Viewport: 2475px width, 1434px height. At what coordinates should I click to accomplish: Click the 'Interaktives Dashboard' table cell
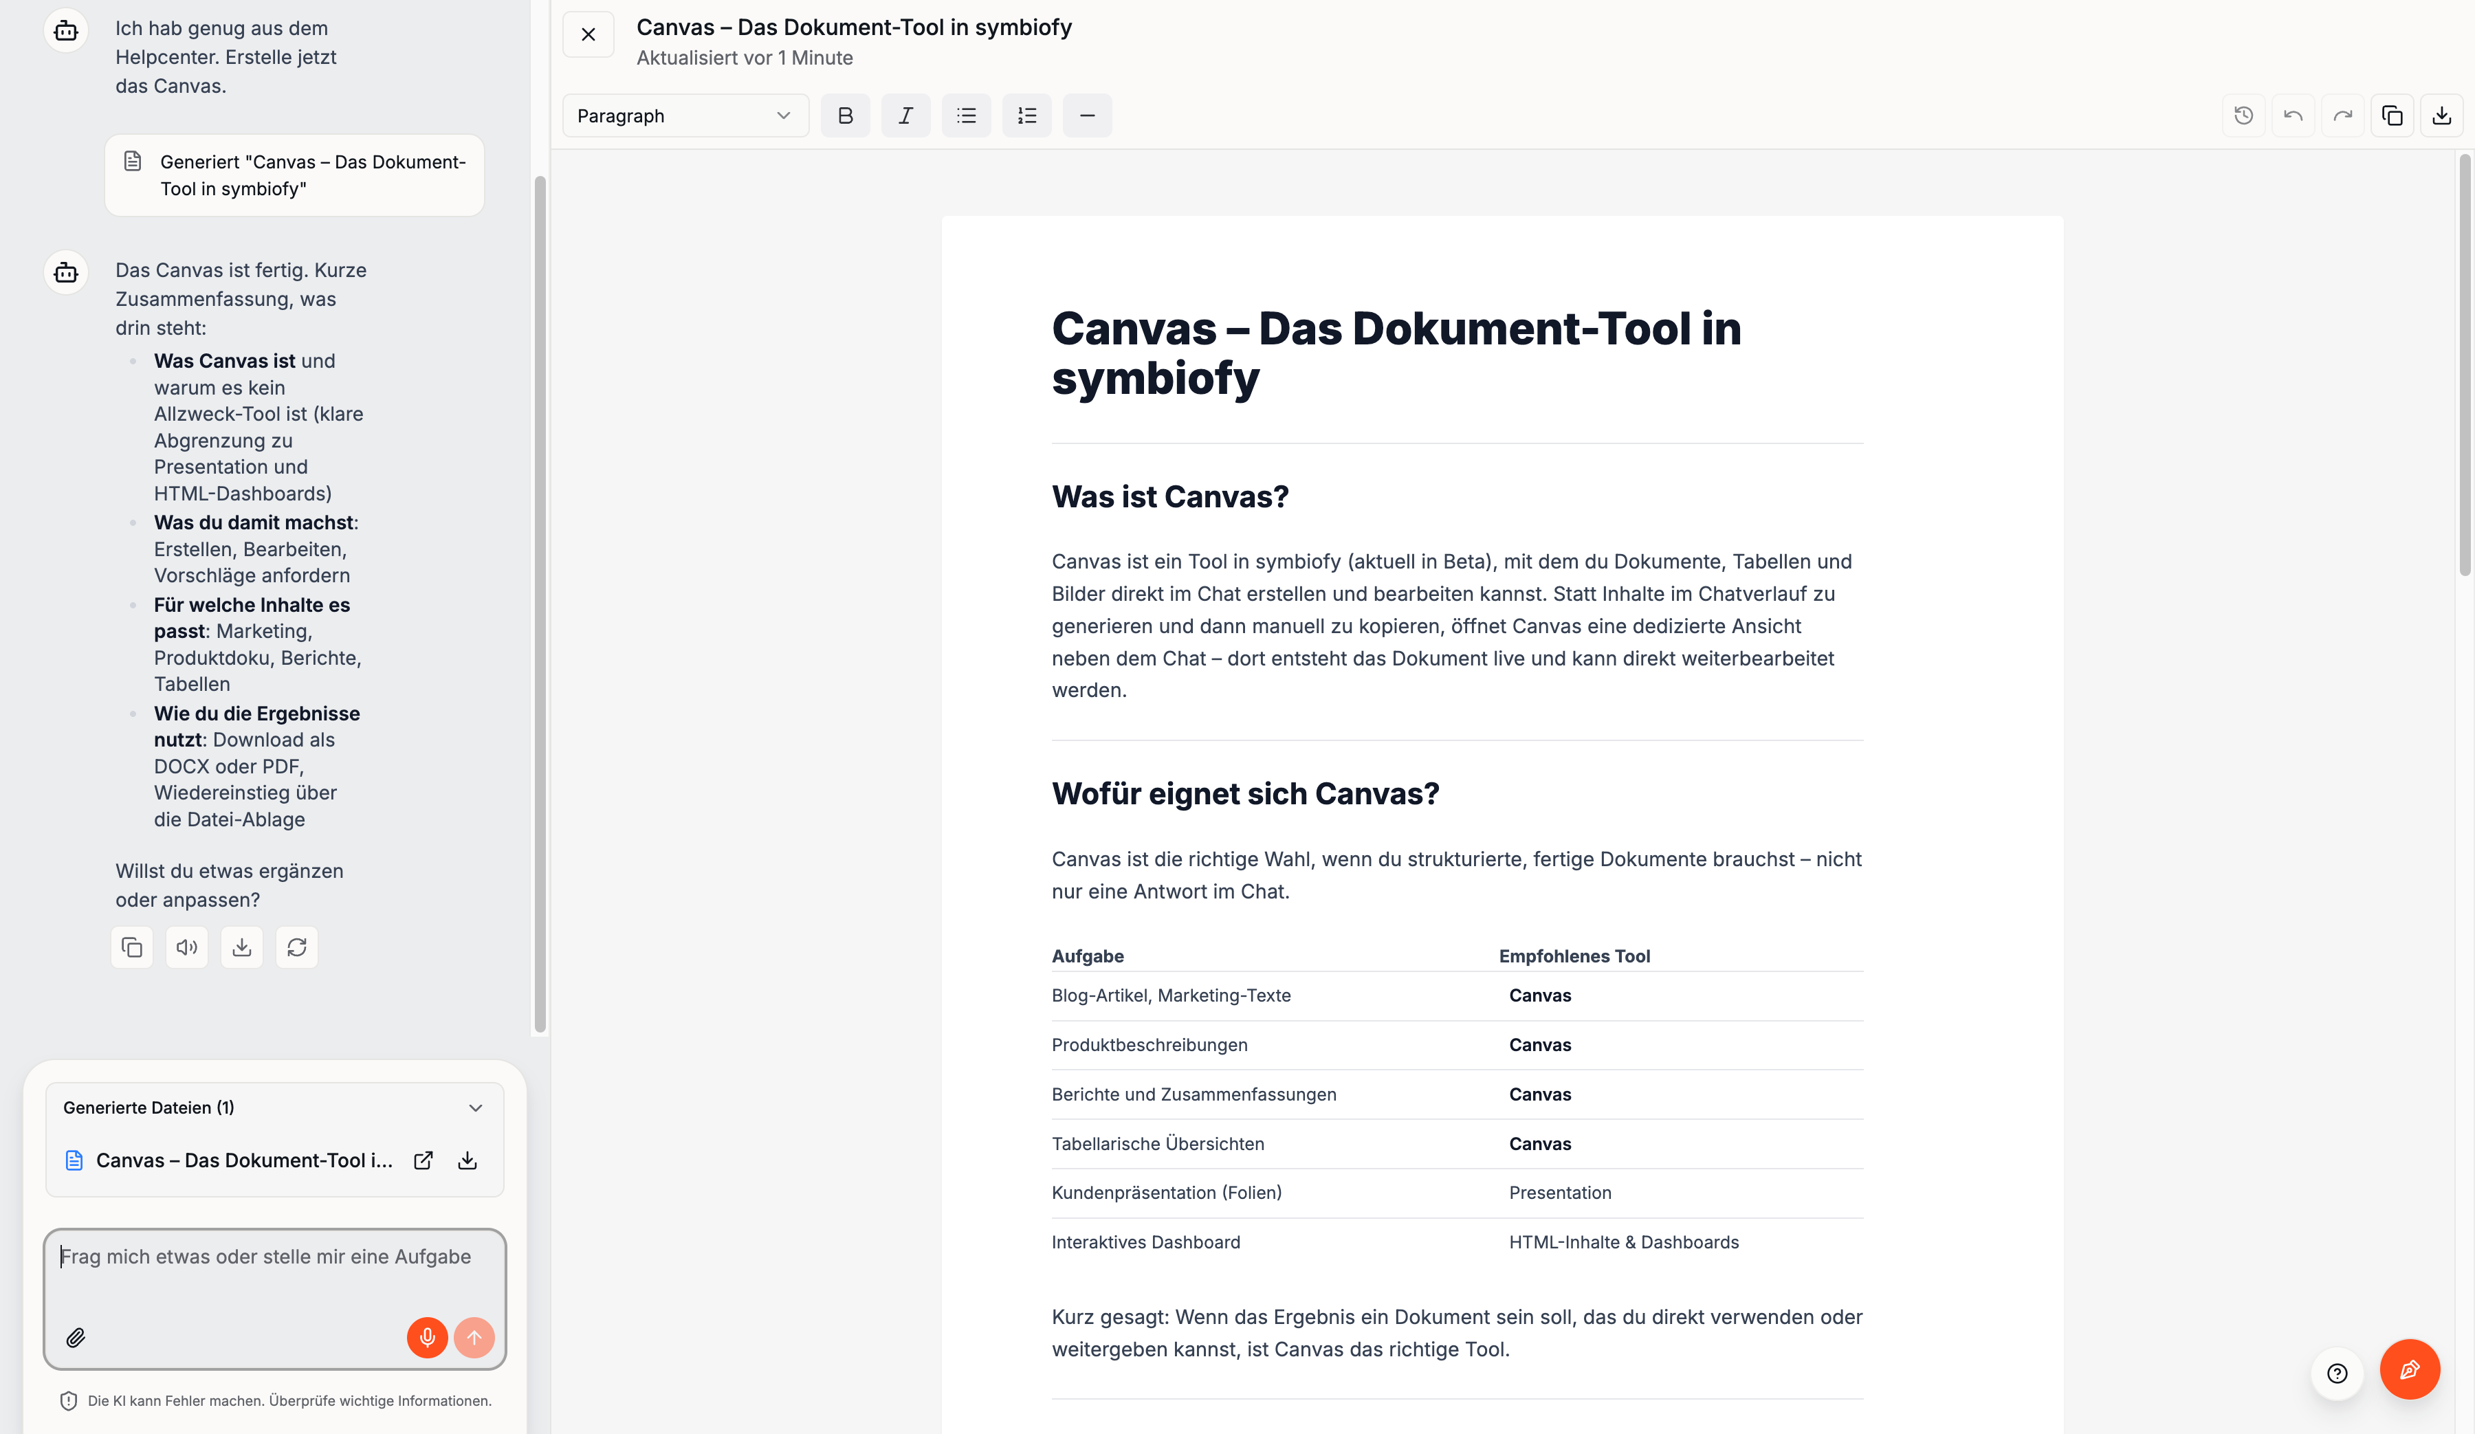click(1146, 1242)
